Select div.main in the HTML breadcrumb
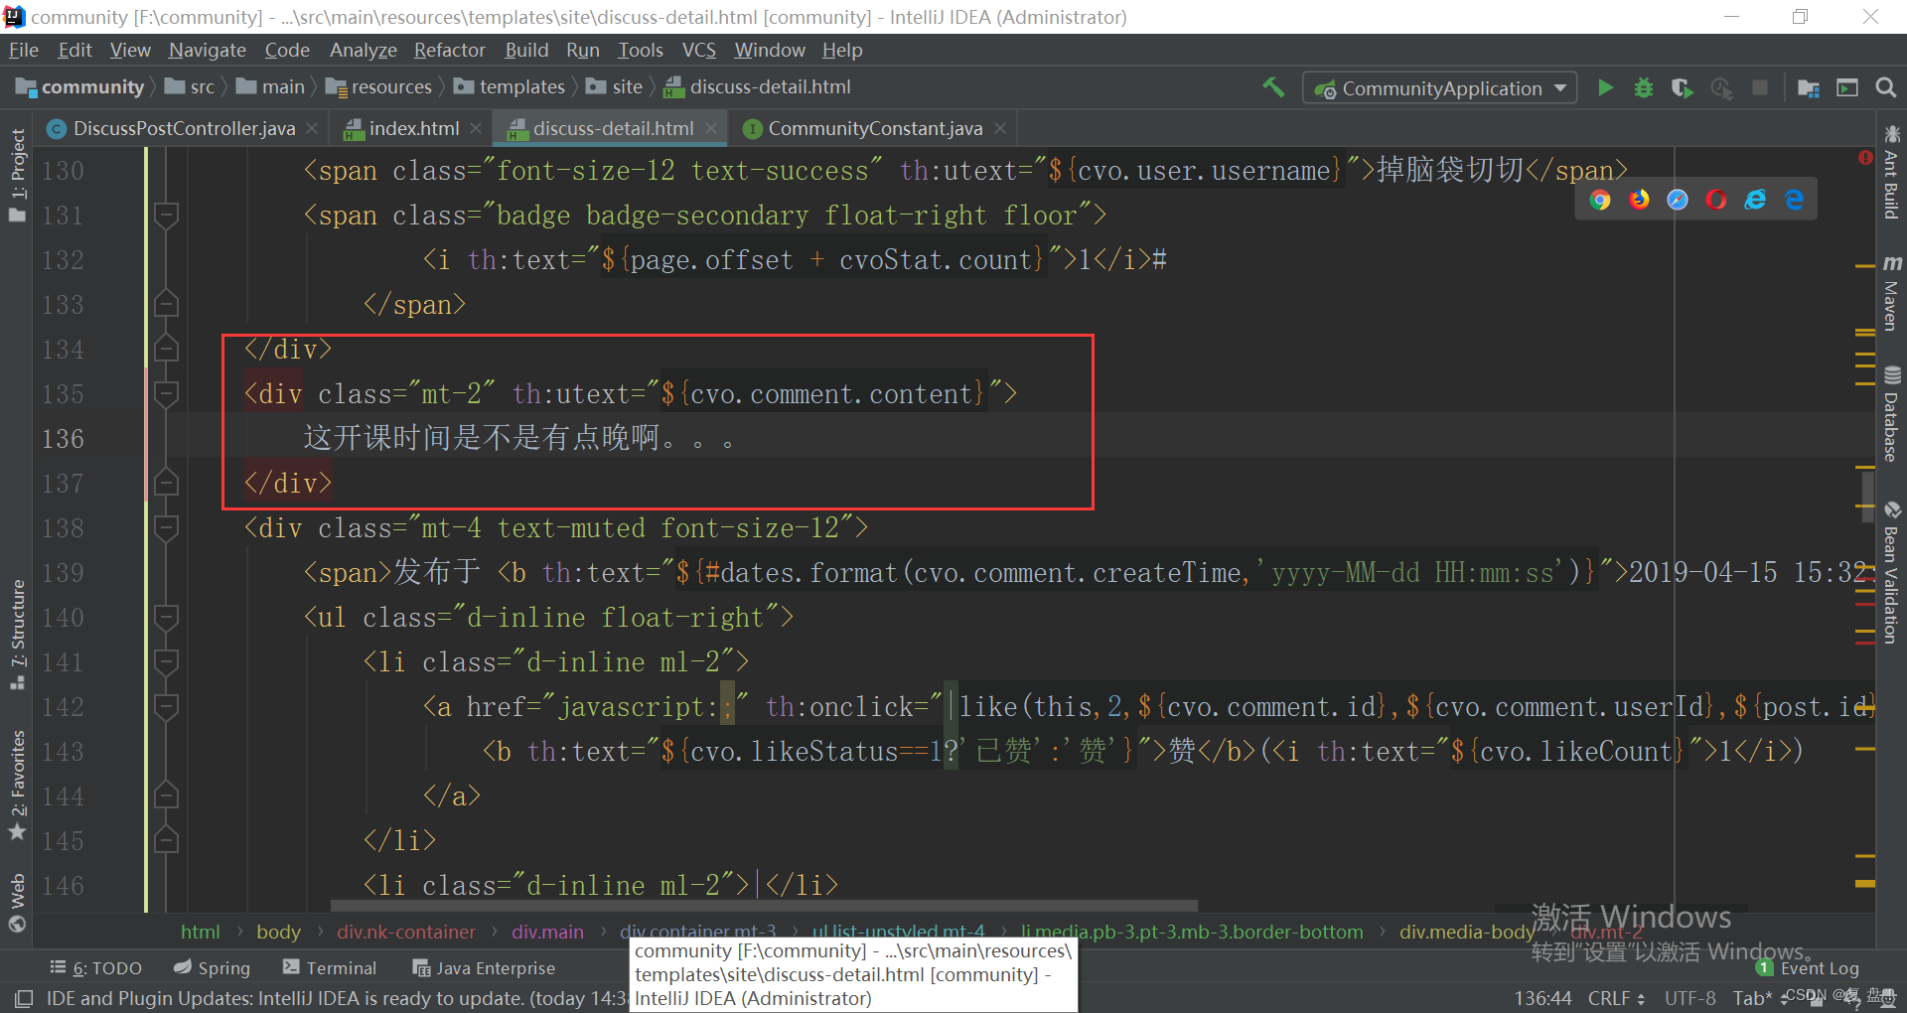The image size is (1907, 1013). [547, 932]
